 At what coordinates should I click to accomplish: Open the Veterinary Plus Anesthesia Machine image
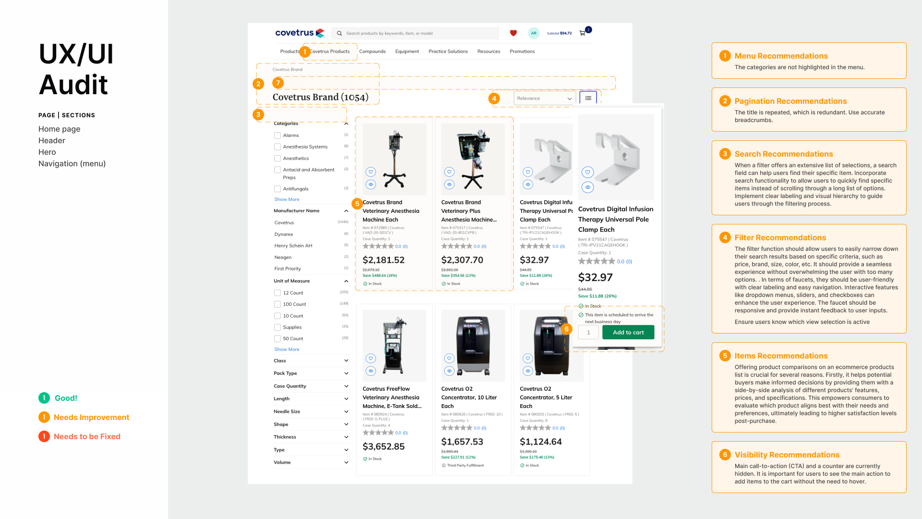pos(473,159)
